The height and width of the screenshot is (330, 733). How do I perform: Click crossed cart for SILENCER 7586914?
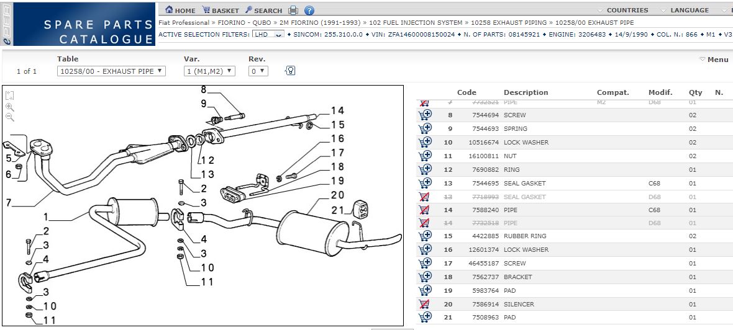424,304
